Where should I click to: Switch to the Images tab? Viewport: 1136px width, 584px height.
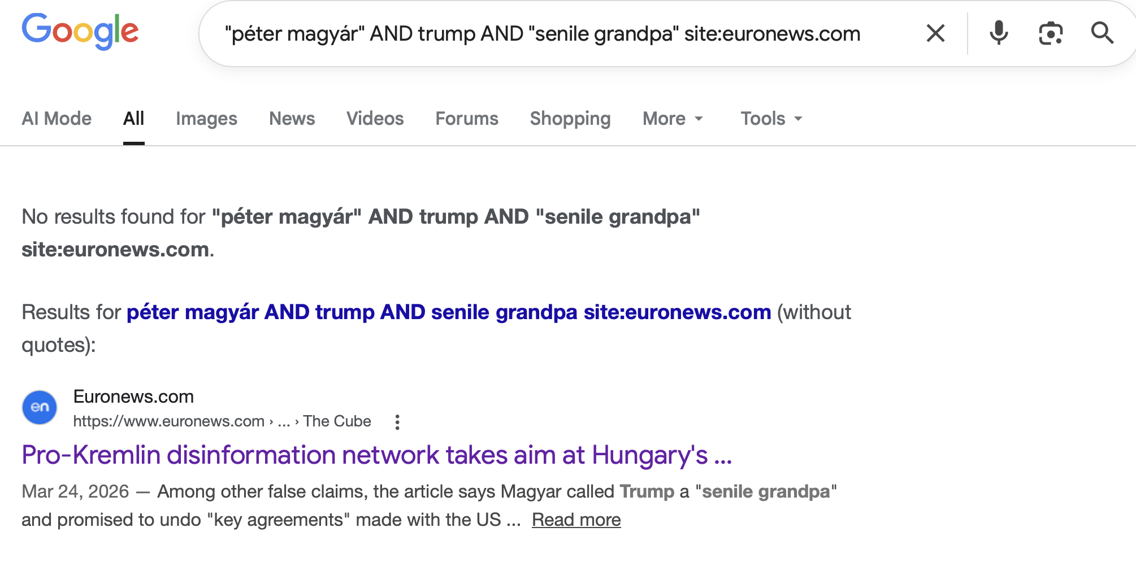(206, 119)
